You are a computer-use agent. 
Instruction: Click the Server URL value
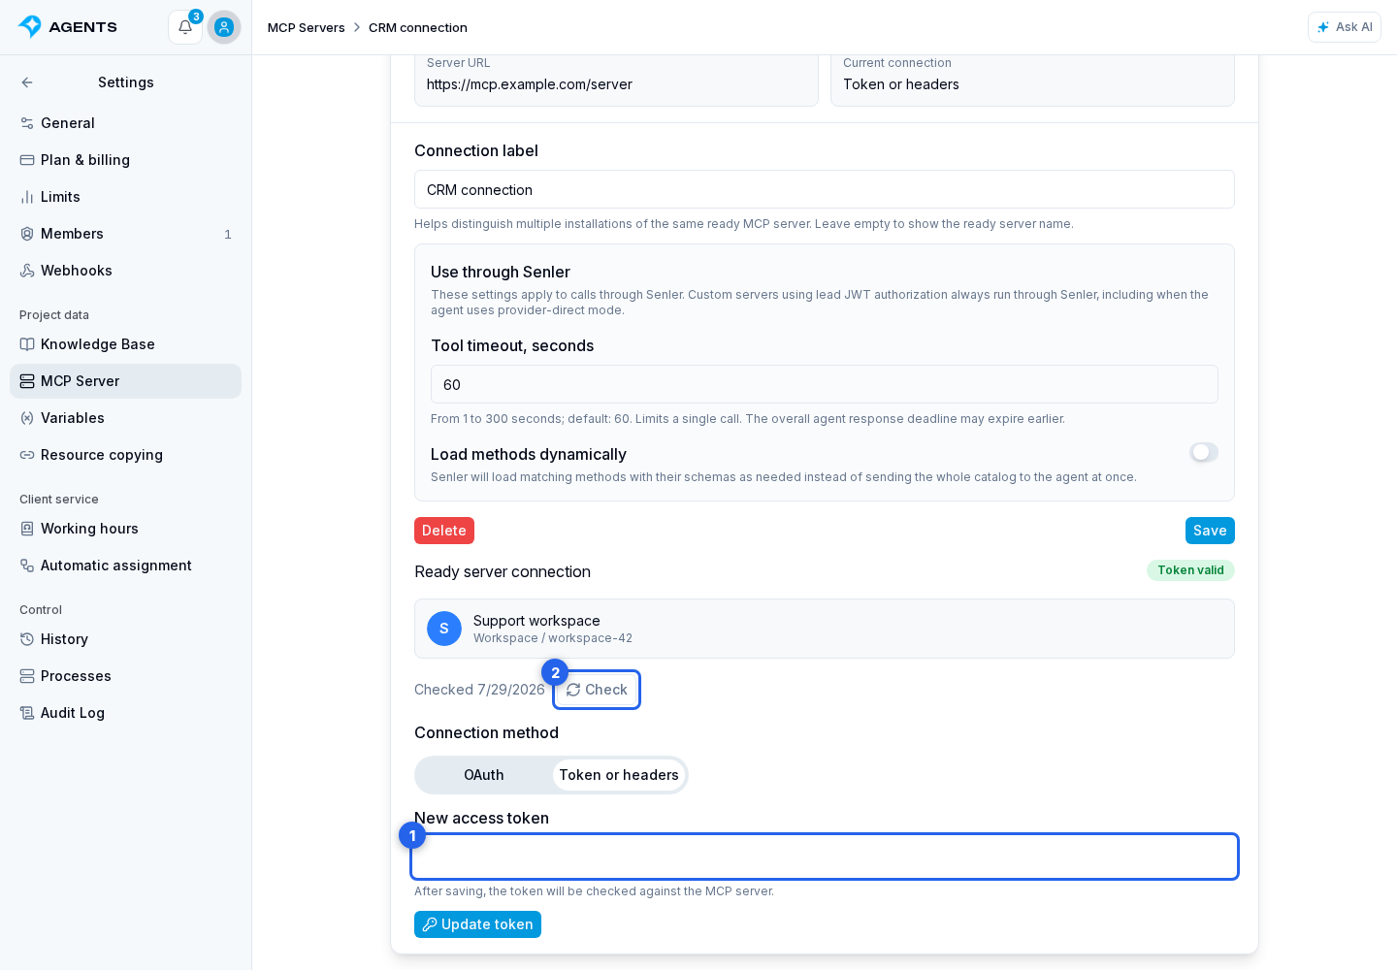[530, 84]
